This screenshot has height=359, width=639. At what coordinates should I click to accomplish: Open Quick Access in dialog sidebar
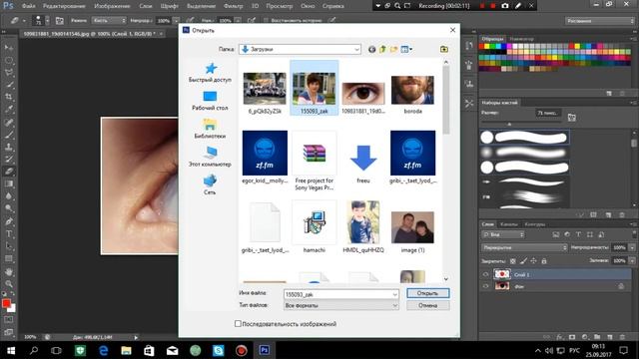(210, 73)
